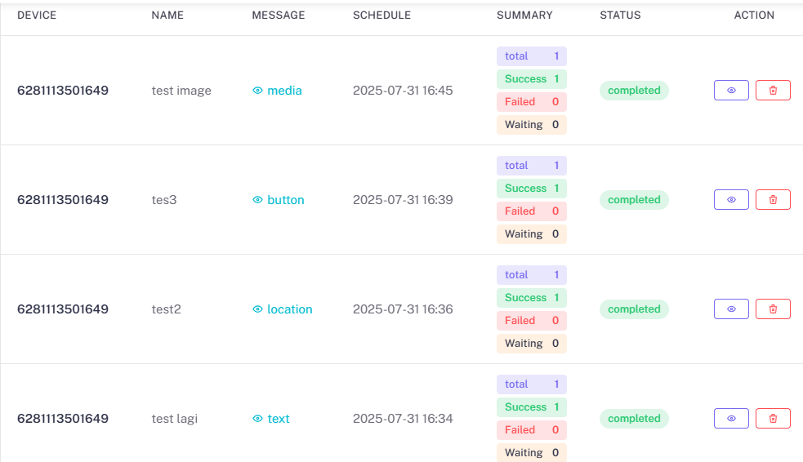This screenshot has width=803, height=462.
Task: Delete the tes3 campaign
Action: (x=773, y=200)
